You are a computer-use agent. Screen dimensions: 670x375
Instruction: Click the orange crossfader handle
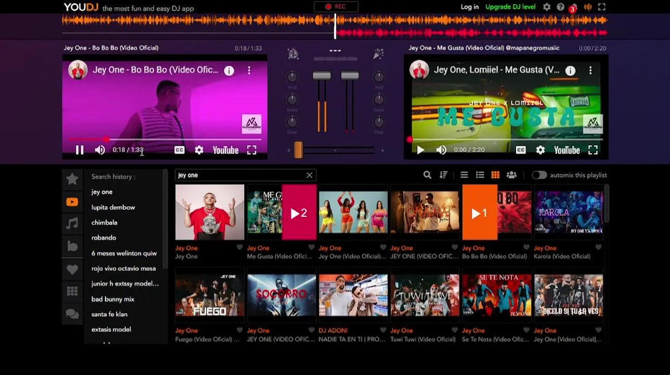pyautogui.click(x=298, y=150)
